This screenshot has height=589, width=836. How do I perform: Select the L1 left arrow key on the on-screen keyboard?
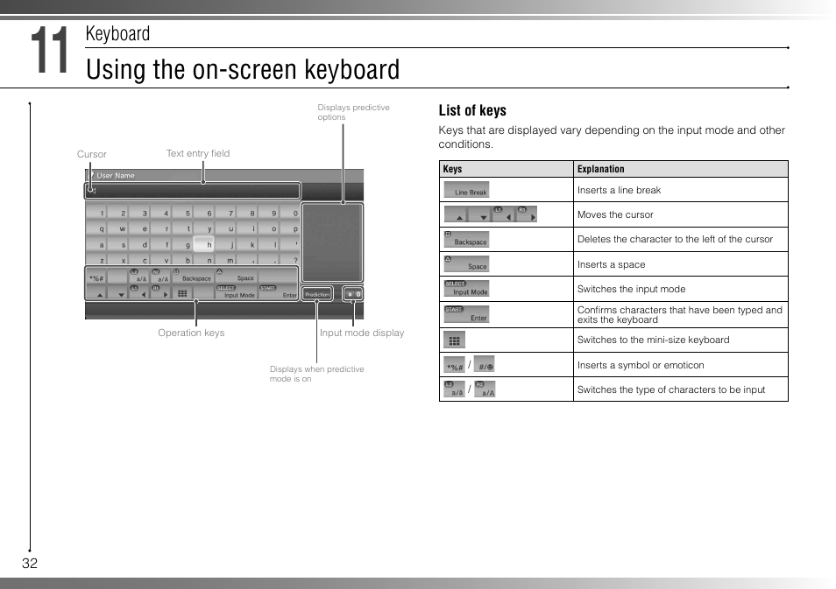coord(139,292)
